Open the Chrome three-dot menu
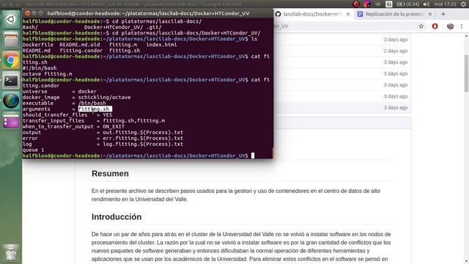Screen dimensions: 469x264 pyautogui.click(x=462, y=26)
